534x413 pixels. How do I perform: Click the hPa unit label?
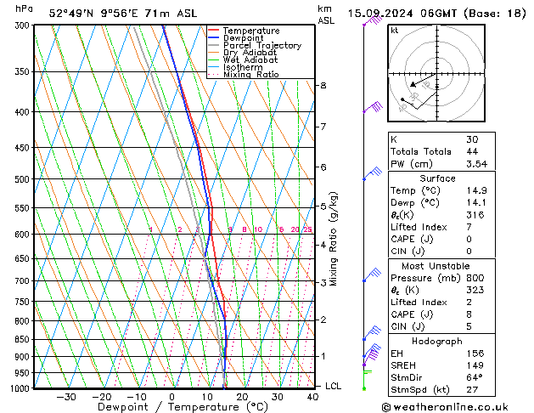point(24,8)
